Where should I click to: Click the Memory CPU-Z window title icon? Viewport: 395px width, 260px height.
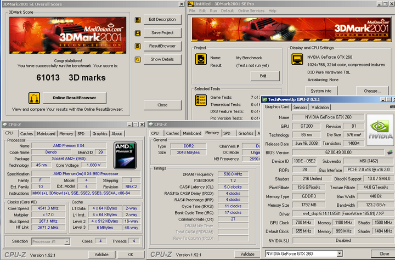click(x=151, y=124)
